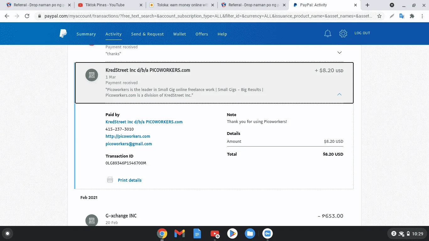Screen dimensions: 429x241
Task: Open the tab search dropdown arrow
Action: 392,5
